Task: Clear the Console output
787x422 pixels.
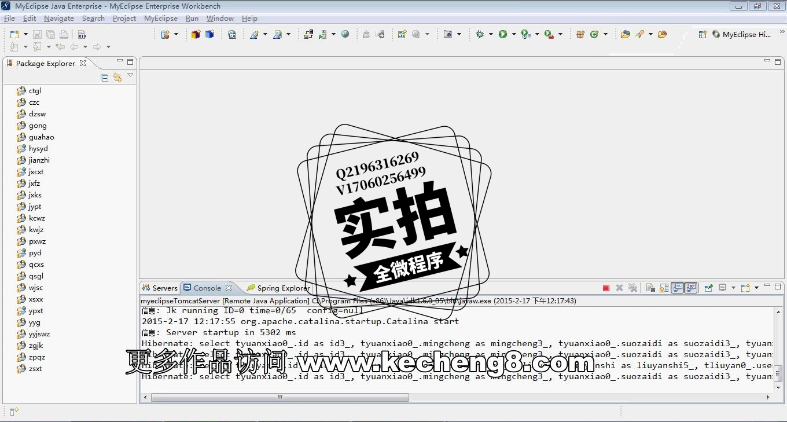Action: point(650,288)
